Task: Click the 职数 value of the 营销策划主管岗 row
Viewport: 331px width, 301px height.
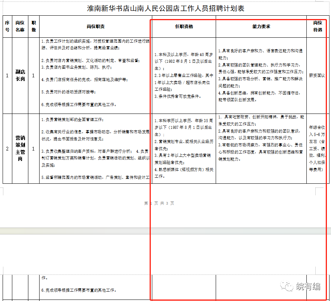Action: tap(33, 149)
